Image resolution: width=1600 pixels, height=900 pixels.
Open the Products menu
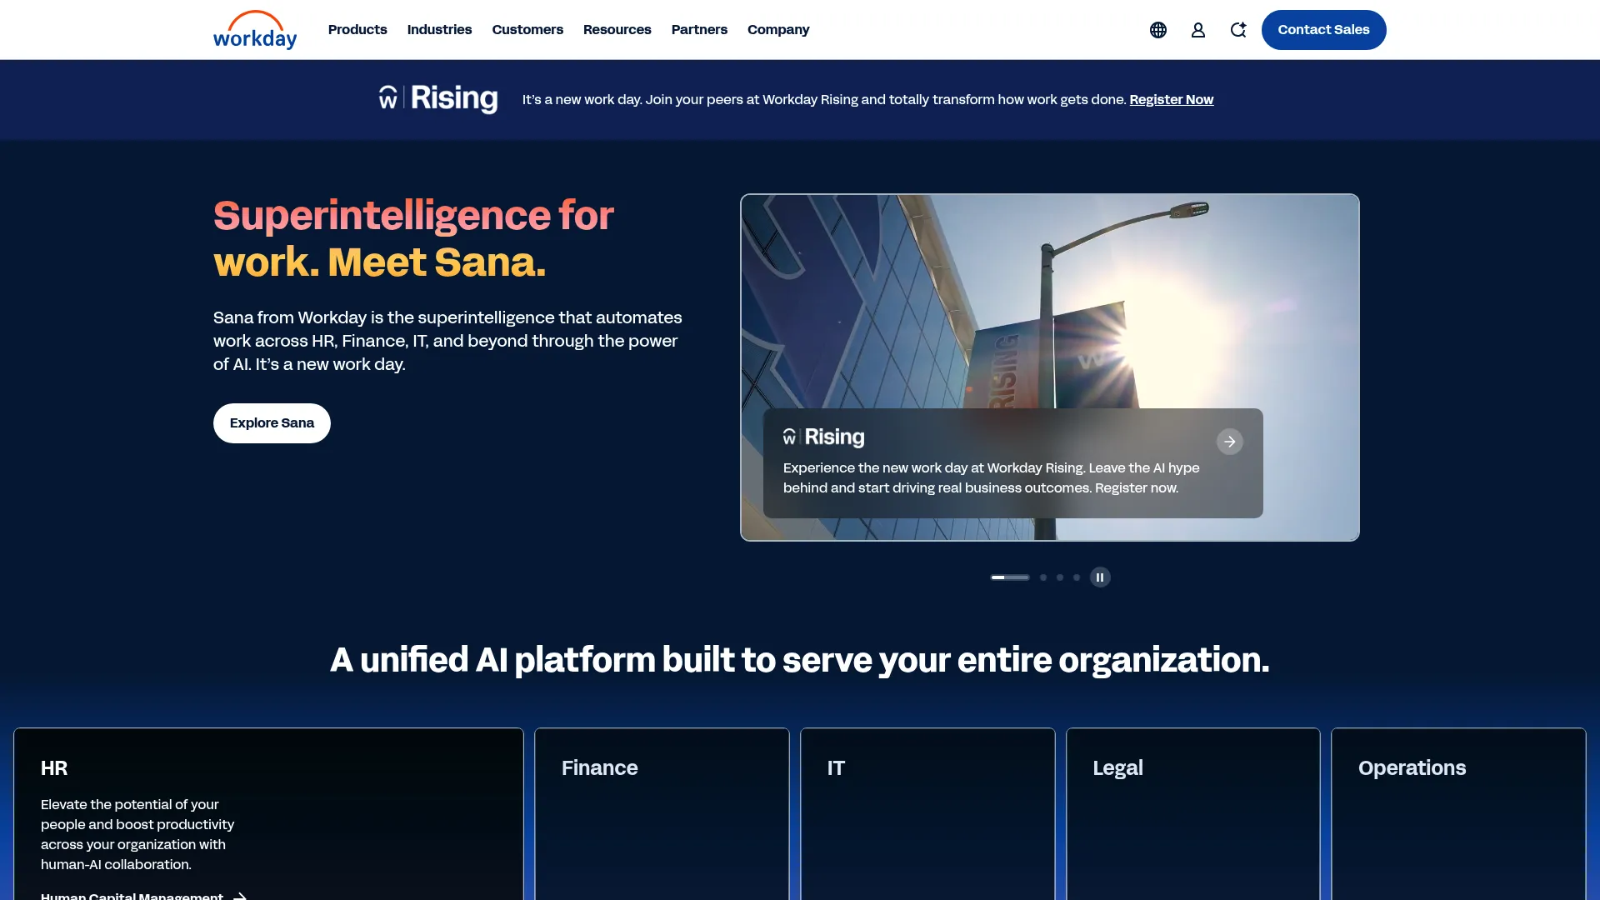pyautogui.click(x=357, y=30)
